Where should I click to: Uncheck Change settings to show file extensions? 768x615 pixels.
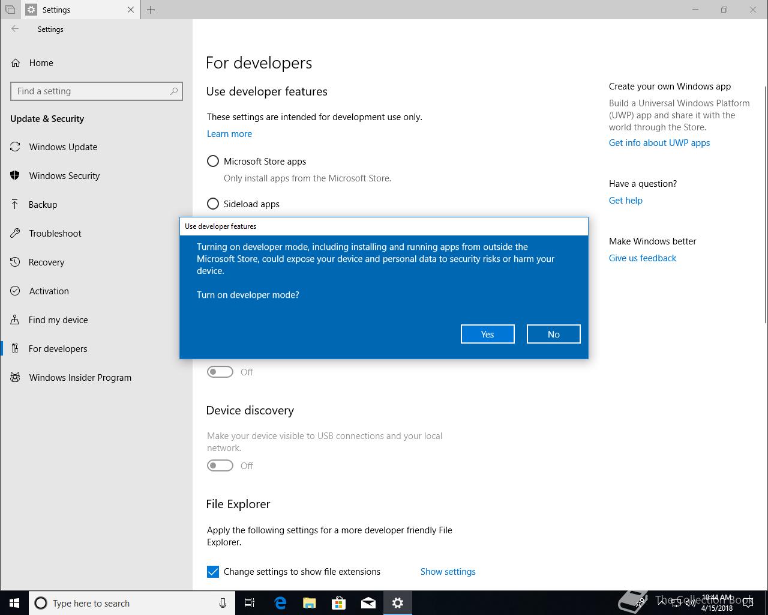click(x=213, y=571)
